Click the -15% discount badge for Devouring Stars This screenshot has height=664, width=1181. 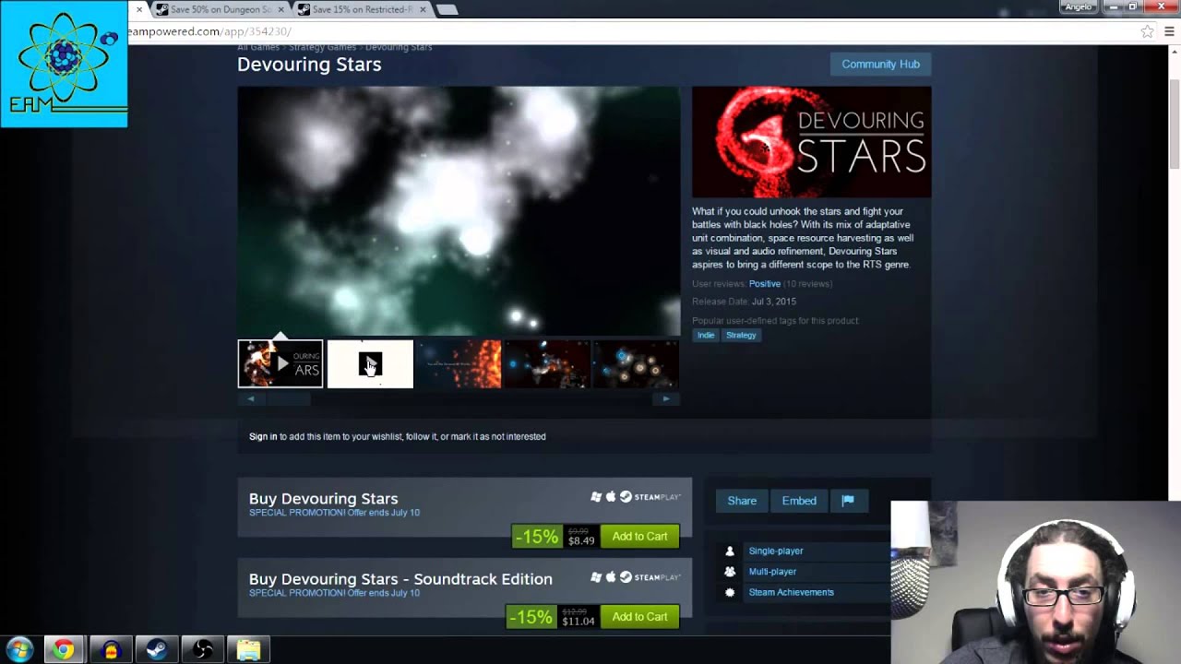pyautogui.click(x=535, y=536)
